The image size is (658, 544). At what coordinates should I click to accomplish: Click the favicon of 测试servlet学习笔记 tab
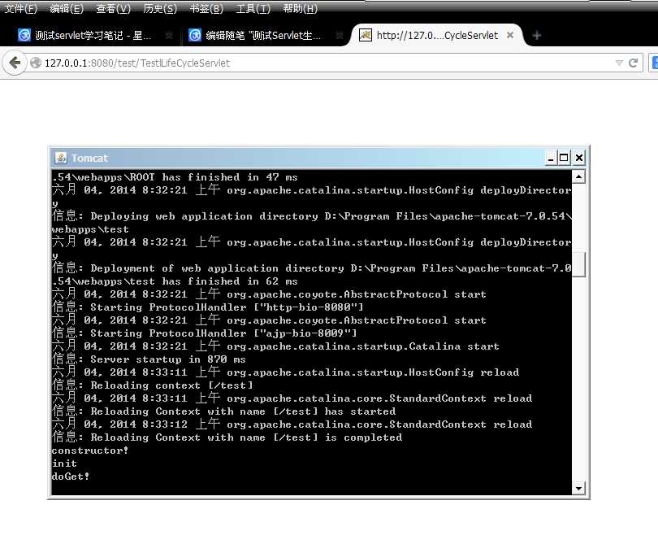24,35
